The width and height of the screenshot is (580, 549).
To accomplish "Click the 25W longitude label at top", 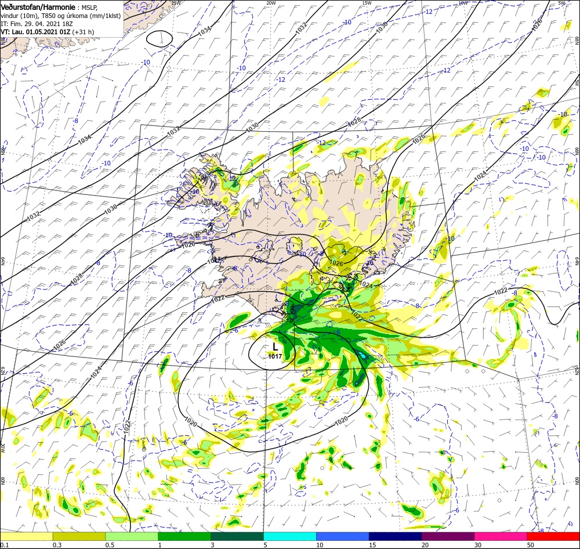I will (x=176, y=3).
